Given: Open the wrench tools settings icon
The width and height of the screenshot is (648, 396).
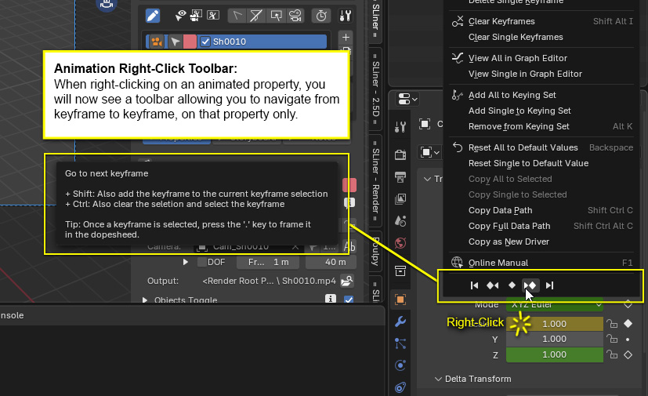Looking at the screenshot, I should [x=345, y=15].
